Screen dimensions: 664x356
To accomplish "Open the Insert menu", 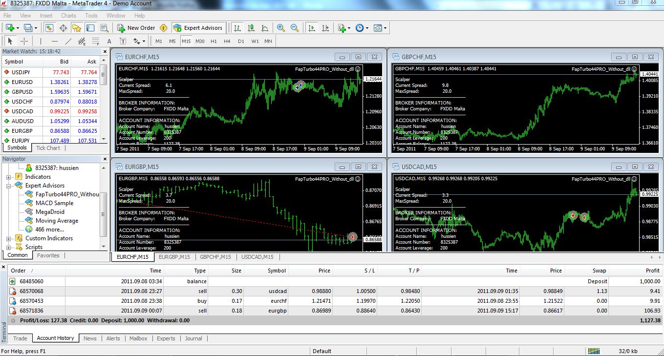I will coord(46,16).
